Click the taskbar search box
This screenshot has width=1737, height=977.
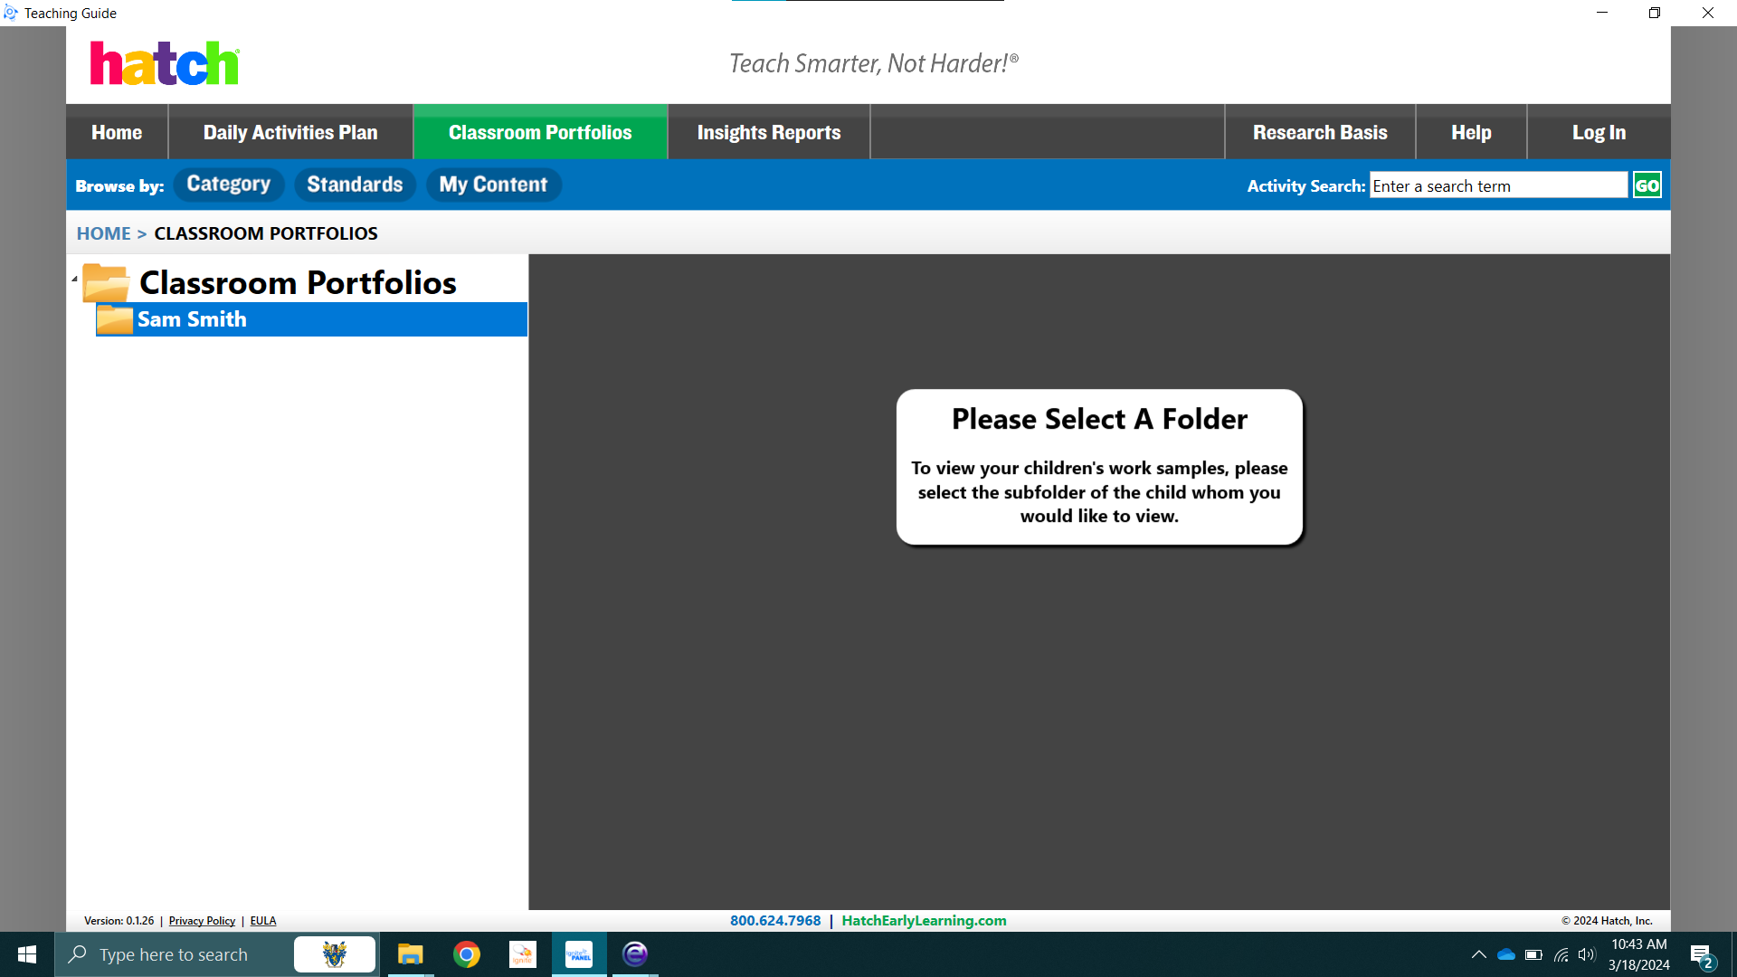point(217,954)
